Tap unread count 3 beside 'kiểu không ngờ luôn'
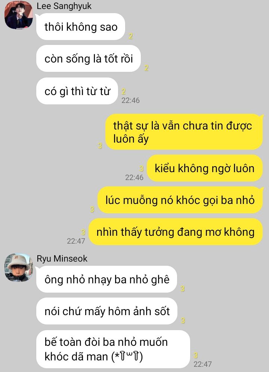The image size is (269, 372). point(141,168)
